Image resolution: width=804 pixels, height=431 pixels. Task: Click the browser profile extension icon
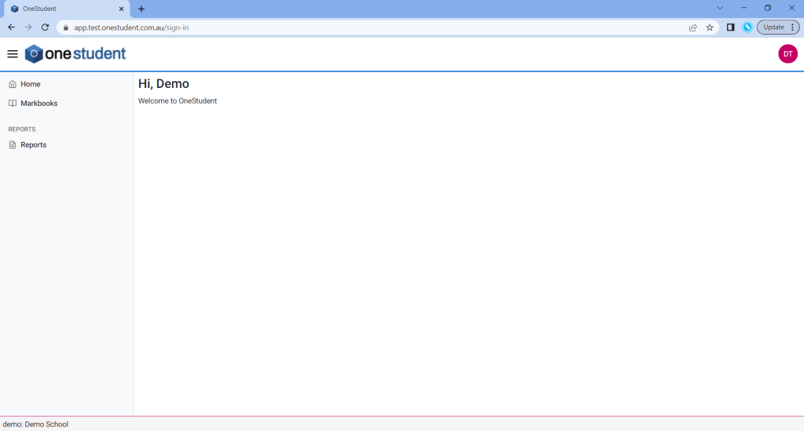pos(747,27)
